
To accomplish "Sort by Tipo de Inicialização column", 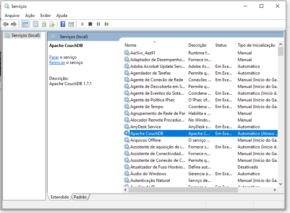I will coord(256,45).
